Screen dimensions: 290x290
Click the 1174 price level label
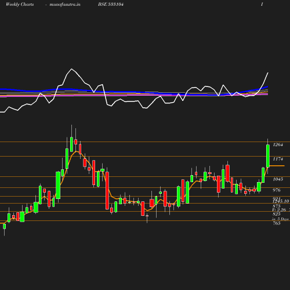pyautogui.click(x=278, y=159)
